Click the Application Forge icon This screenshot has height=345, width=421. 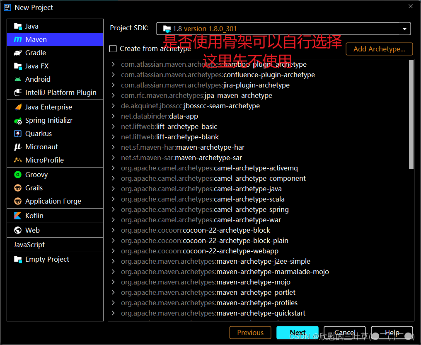(x=18, y=201)
